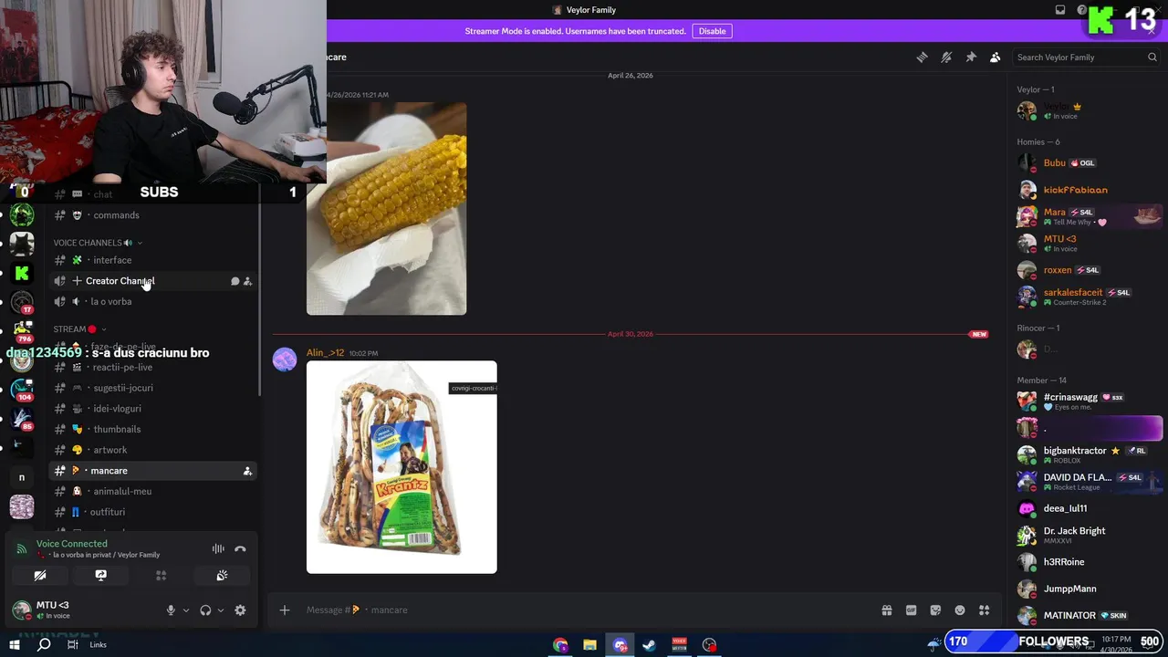Open the Windows Start menu

pyautogui.click(x=15, y=645)
